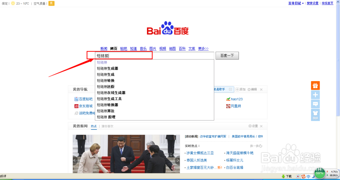Click the hao123 checkmark icon

(228, 99)
